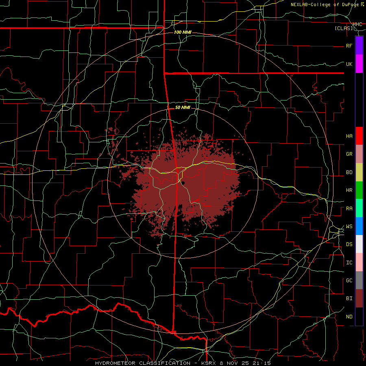
Task: Click the BD legend label
Action: tap(349, 172)
